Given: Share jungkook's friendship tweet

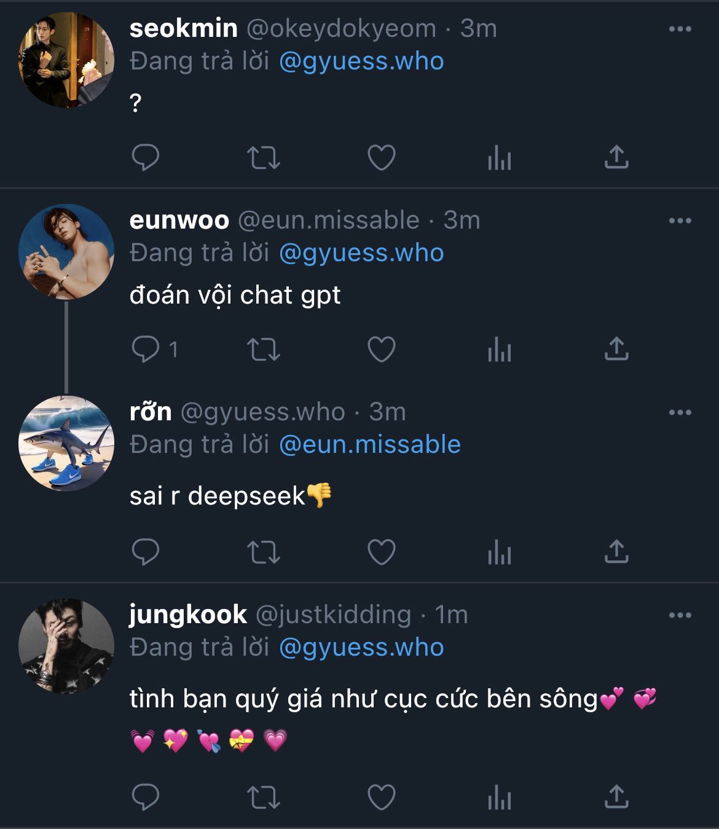Looking at the screenshot, I should pos(616,797).
